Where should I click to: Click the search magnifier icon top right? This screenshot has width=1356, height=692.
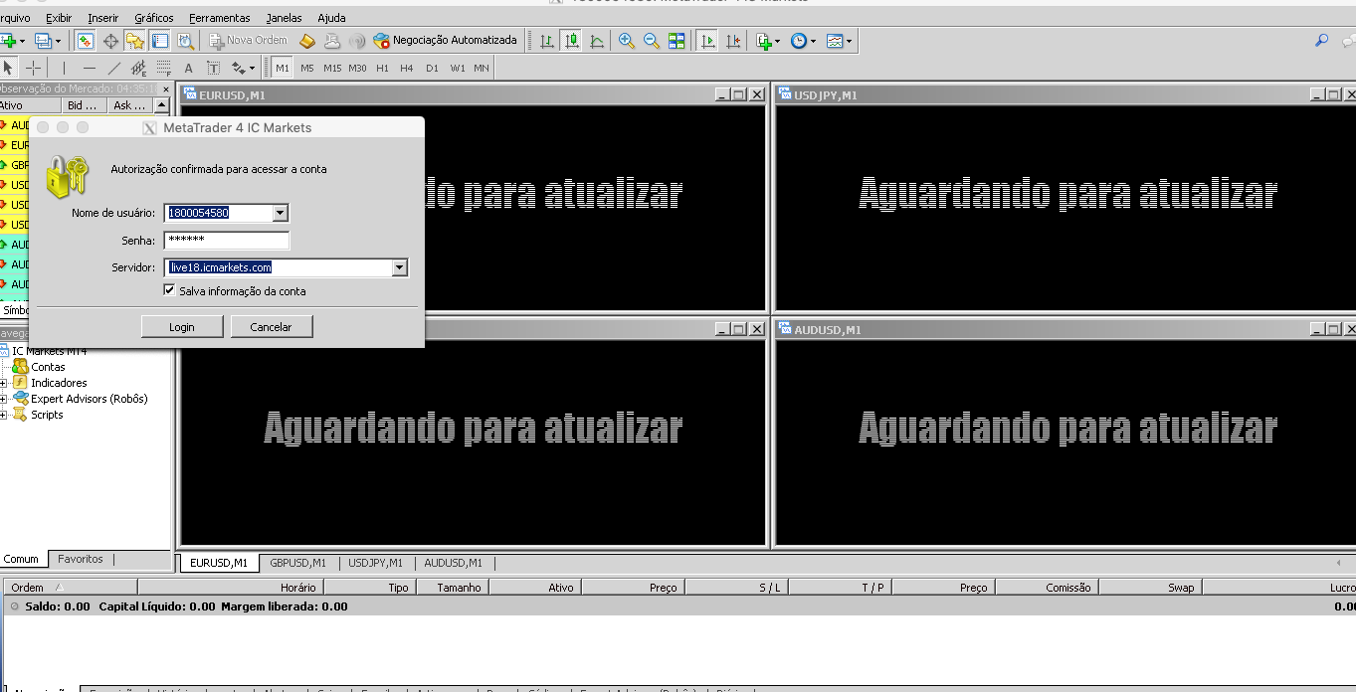click(x=1322, y=41)
